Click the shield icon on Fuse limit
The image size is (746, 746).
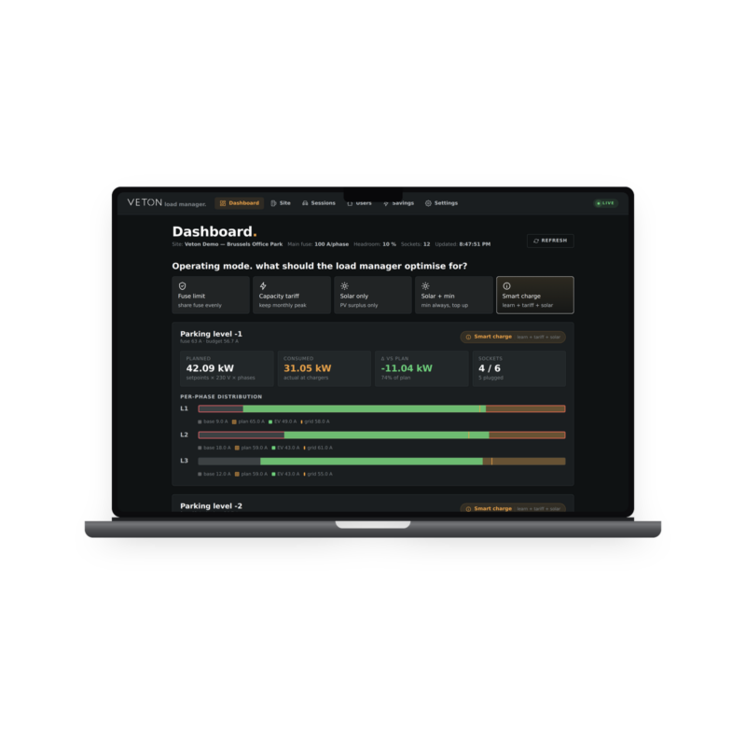click(x=182, y=286)
